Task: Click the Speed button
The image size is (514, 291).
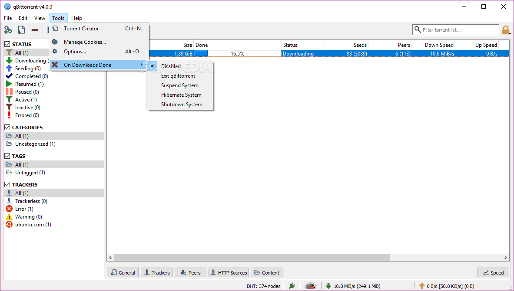Action: pyautogui.click(x=493, y=273)
